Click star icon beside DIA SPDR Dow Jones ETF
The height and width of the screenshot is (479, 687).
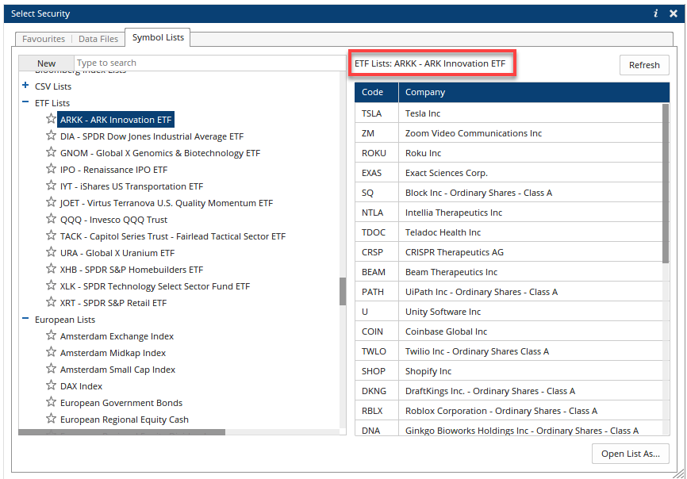point(51,136)
